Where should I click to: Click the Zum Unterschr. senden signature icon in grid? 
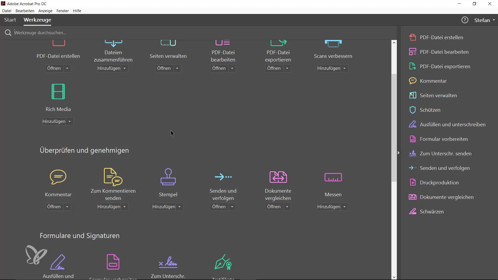pyautogui.click(x=168, y=262)
